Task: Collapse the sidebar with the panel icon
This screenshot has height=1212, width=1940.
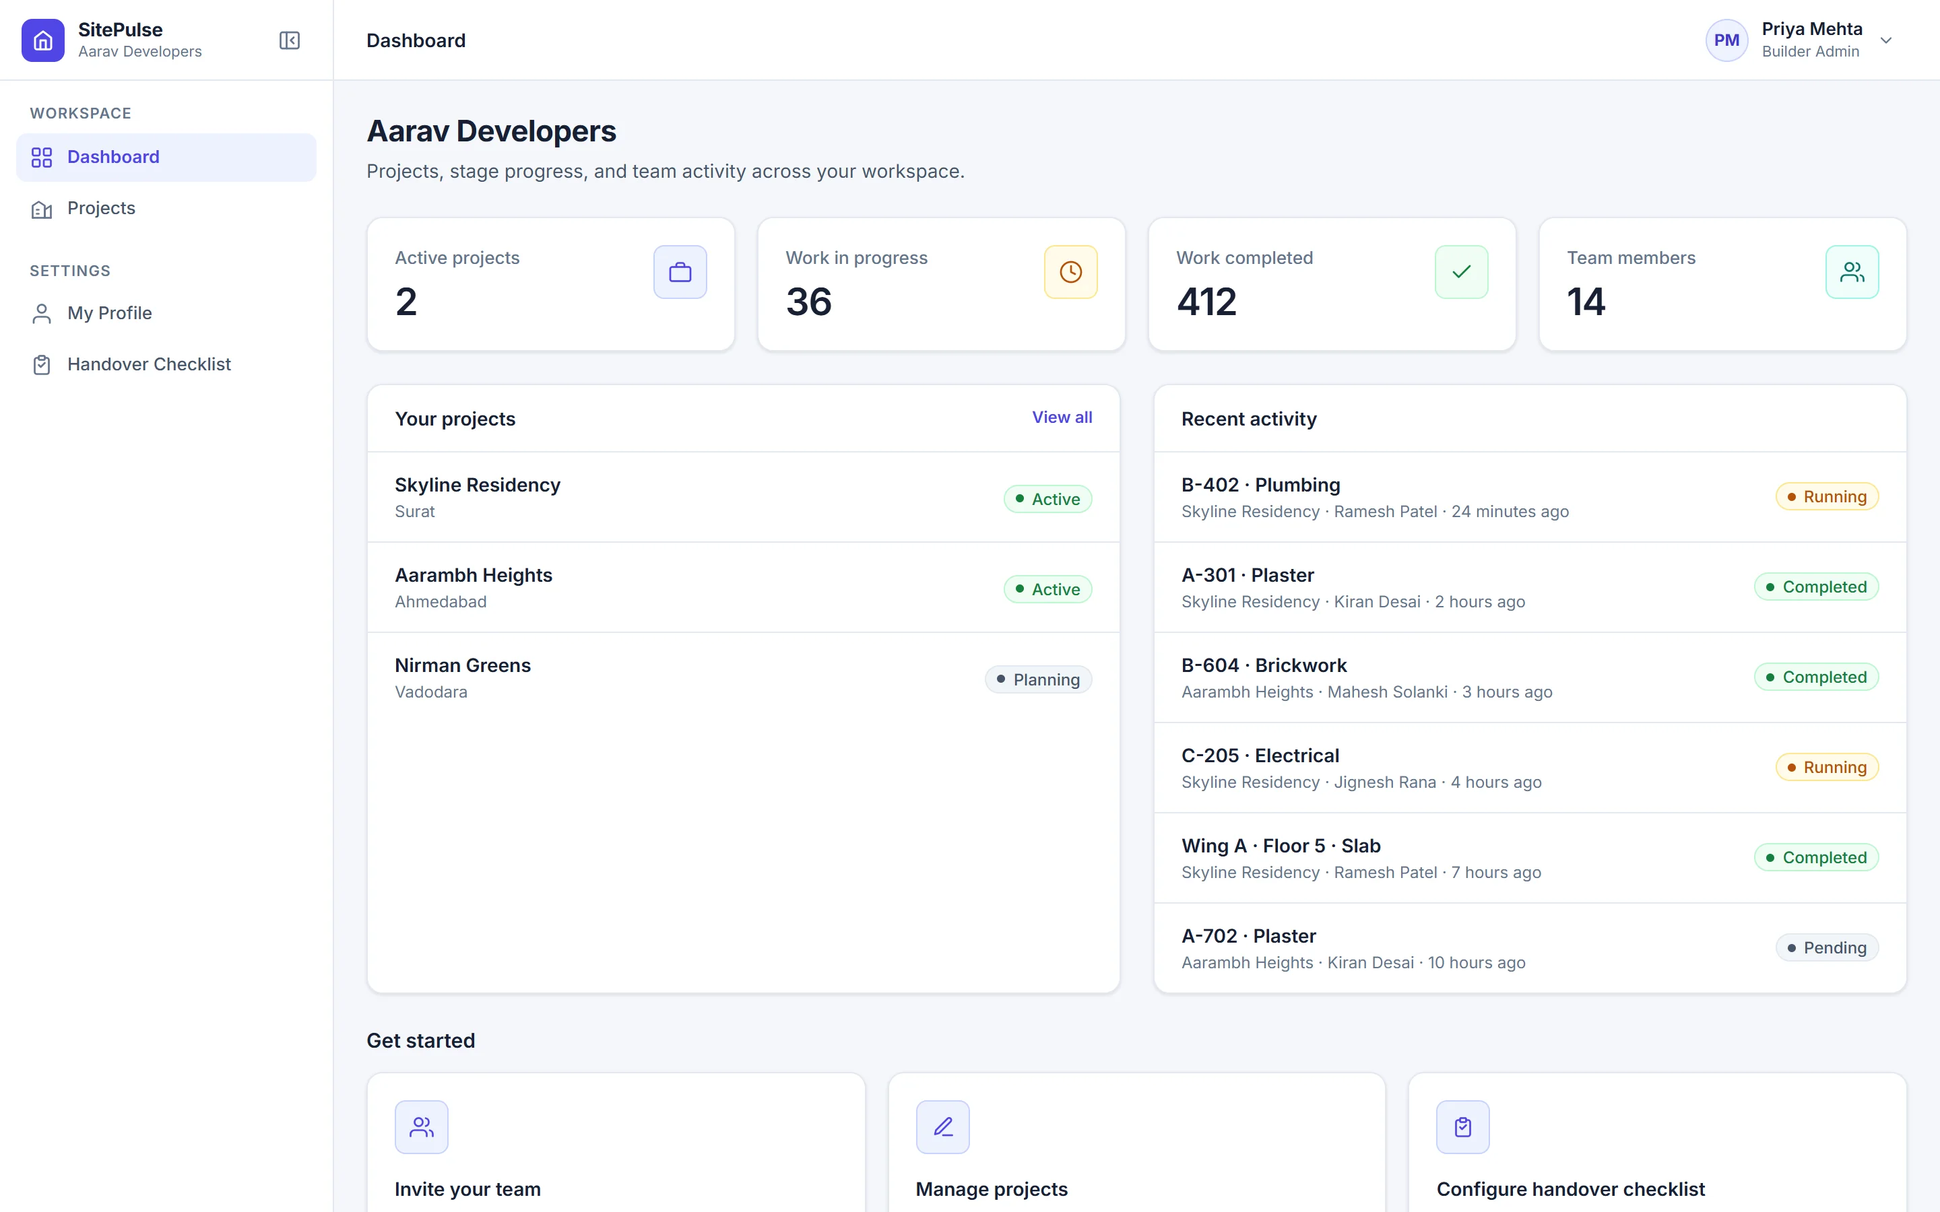Action: tap(290, 40)
